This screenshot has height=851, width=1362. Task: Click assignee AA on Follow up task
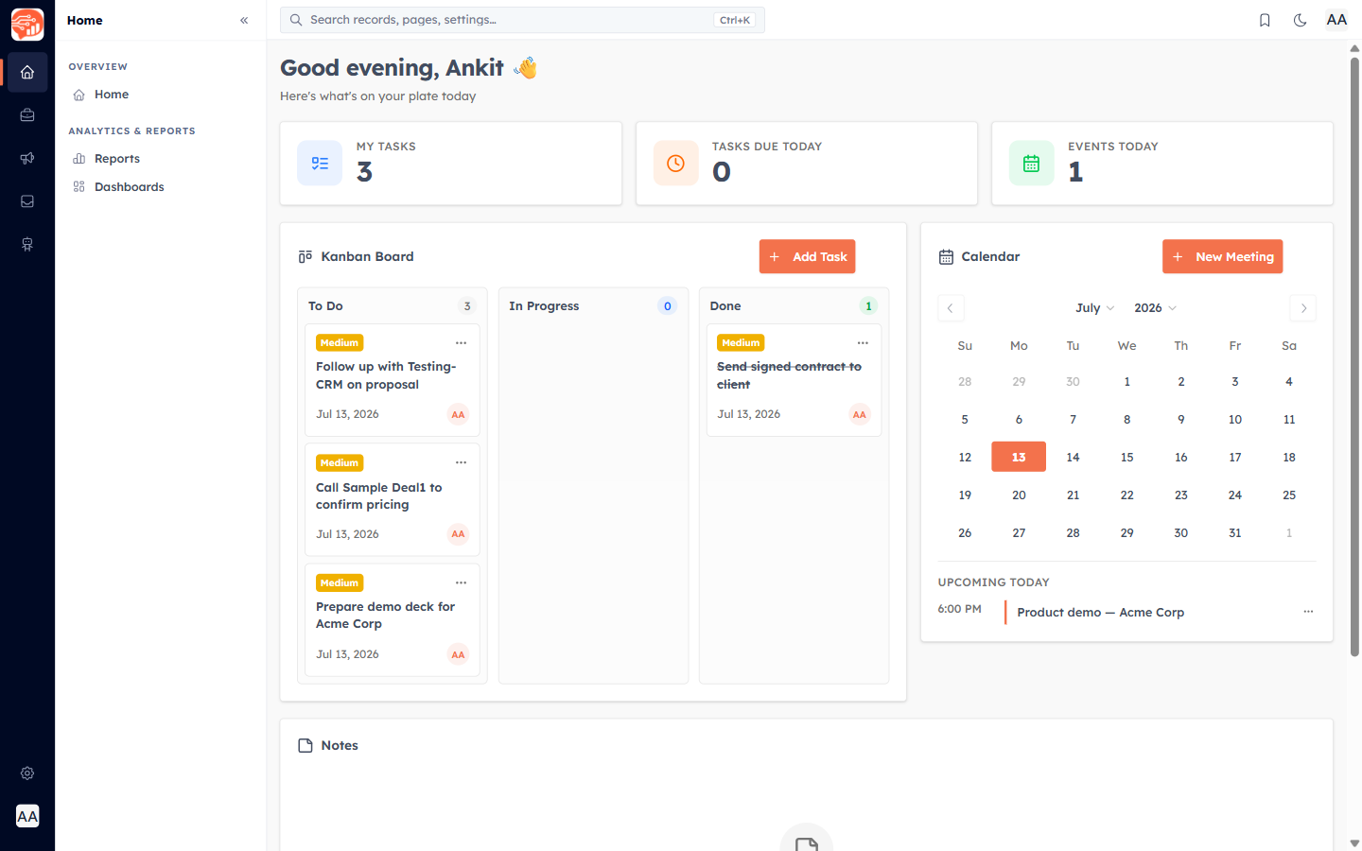(458, 414)
